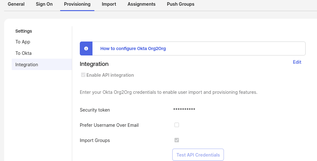Click the masked Security token value
The image size is (317, 161).
[184, 109]
